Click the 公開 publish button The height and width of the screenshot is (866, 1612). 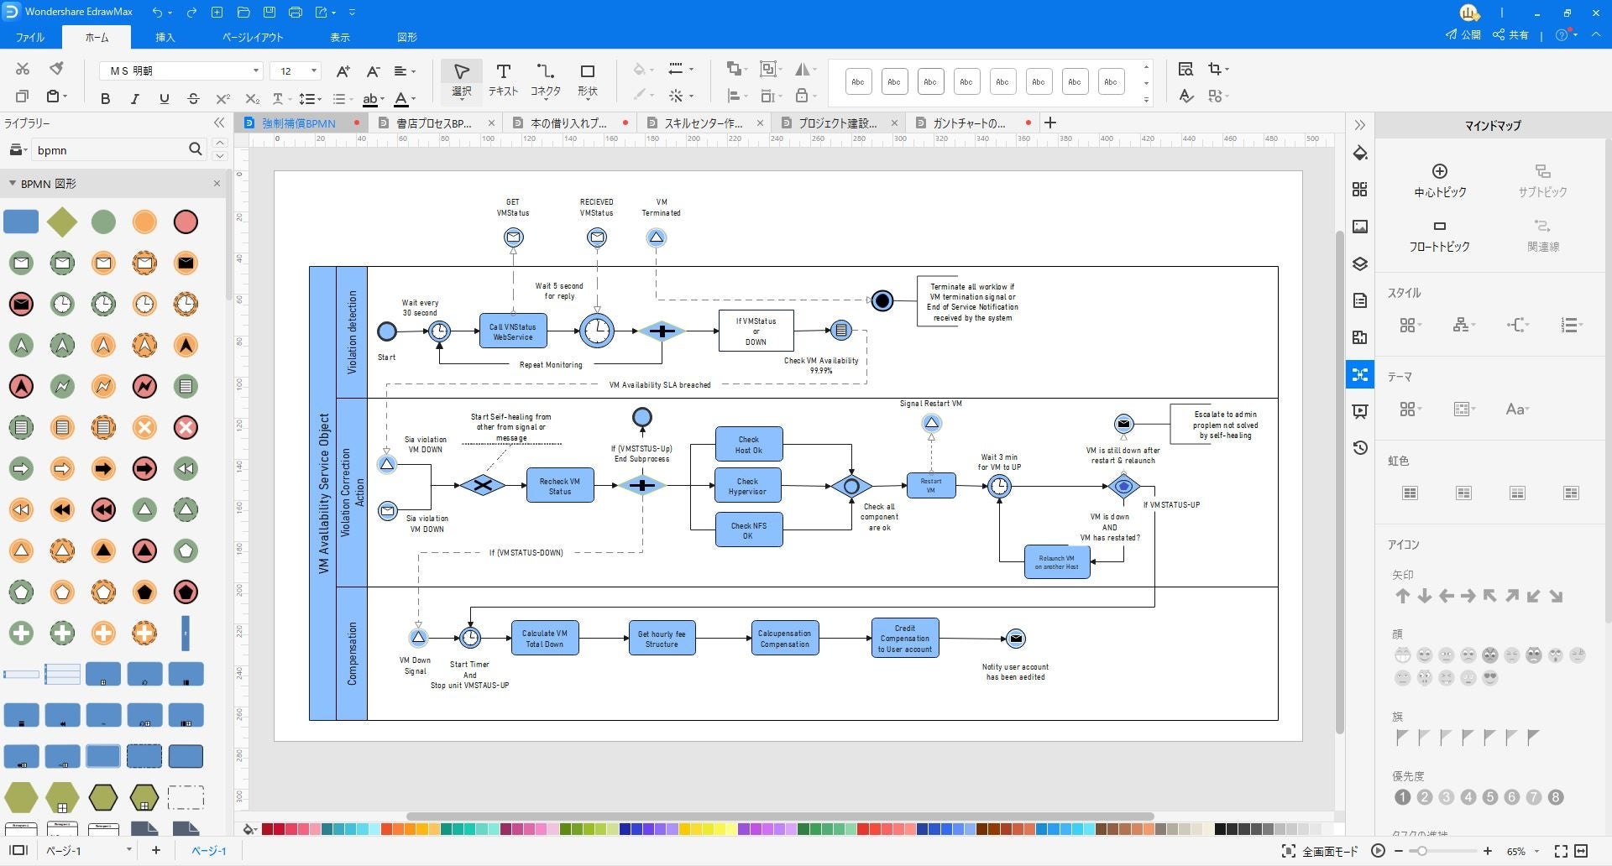[1463, 35]
